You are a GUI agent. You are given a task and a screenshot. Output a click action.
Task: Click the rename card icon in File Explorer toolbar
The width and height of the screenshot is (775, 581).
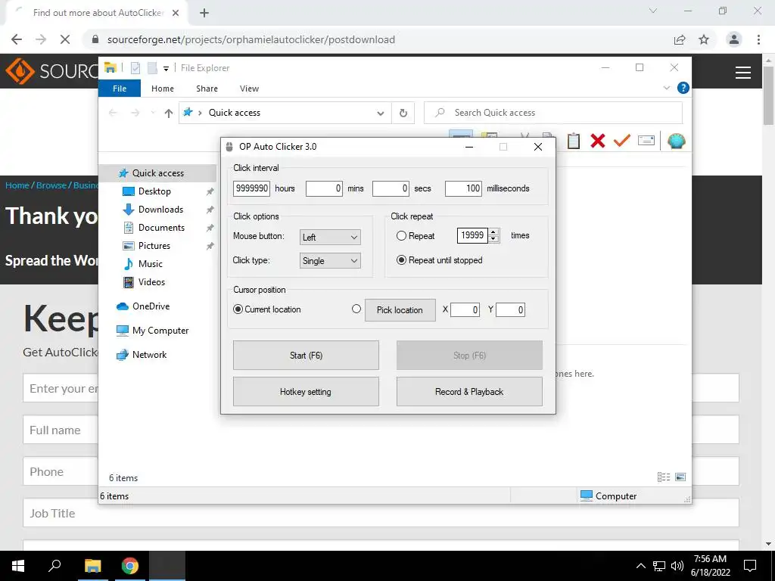(646, 141)
